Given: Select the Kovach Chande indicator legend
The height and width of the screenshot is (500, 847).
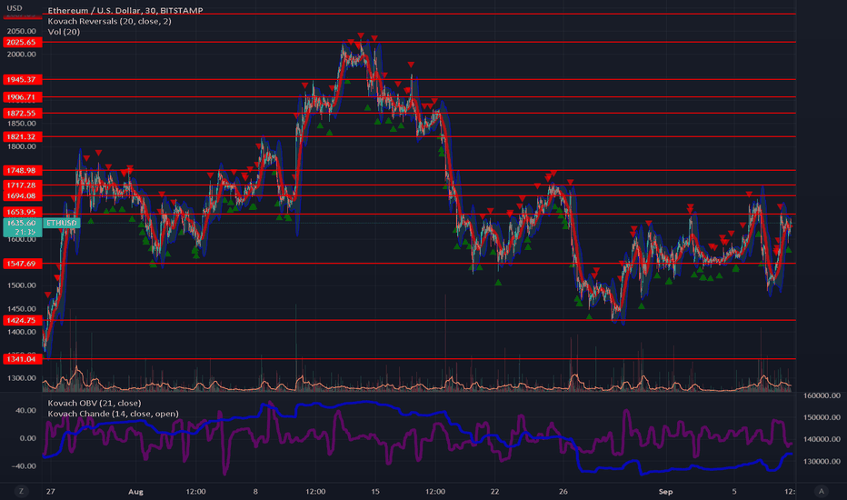Looking at the screenshot, I should pos(113,414).
